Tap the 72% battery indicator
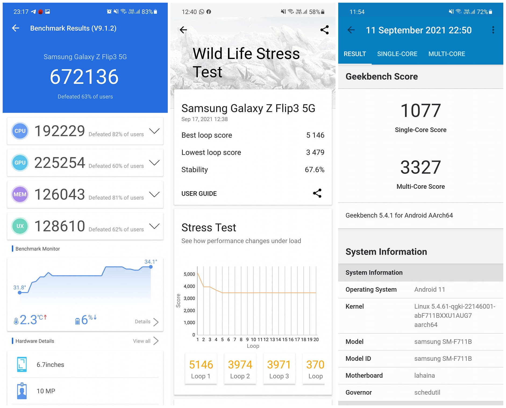 tap(484, 12)
